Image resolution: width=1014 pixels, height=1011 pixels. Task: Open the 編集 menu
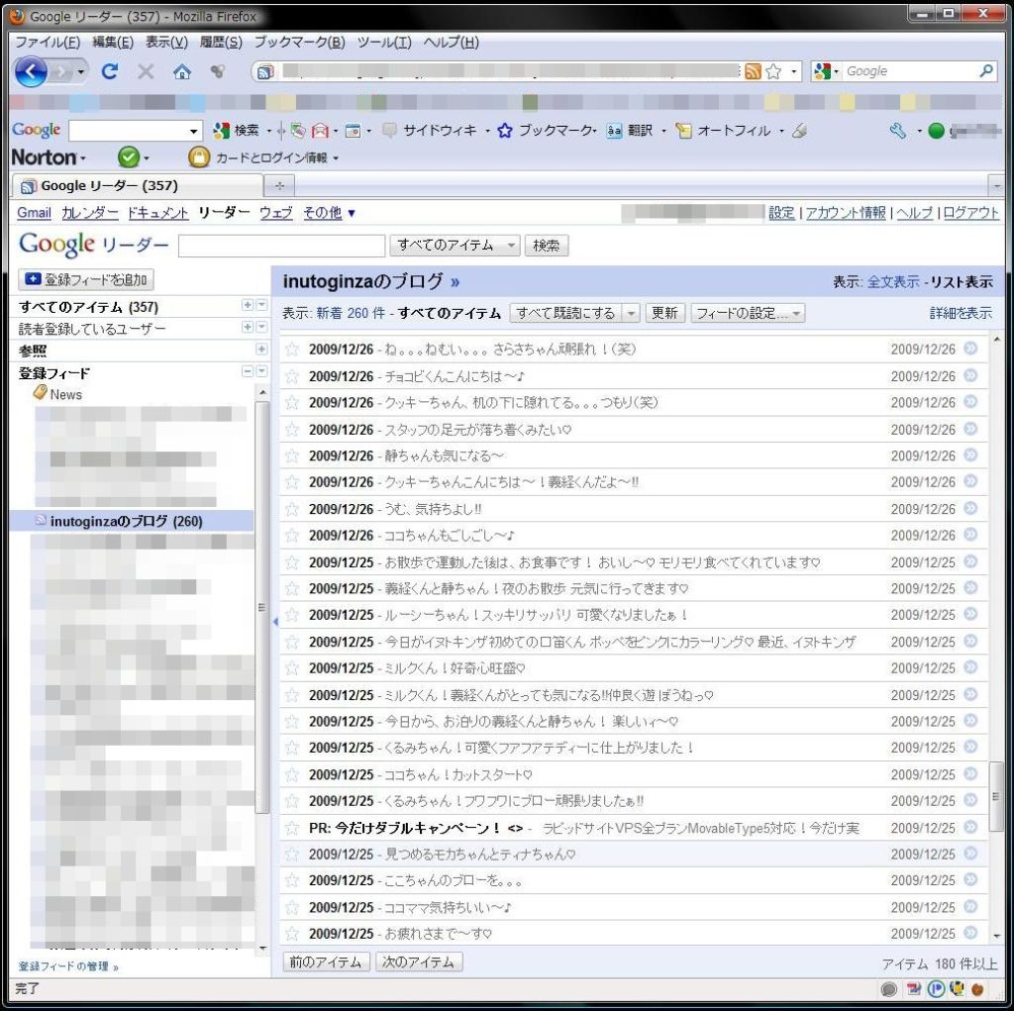point(113,42)
